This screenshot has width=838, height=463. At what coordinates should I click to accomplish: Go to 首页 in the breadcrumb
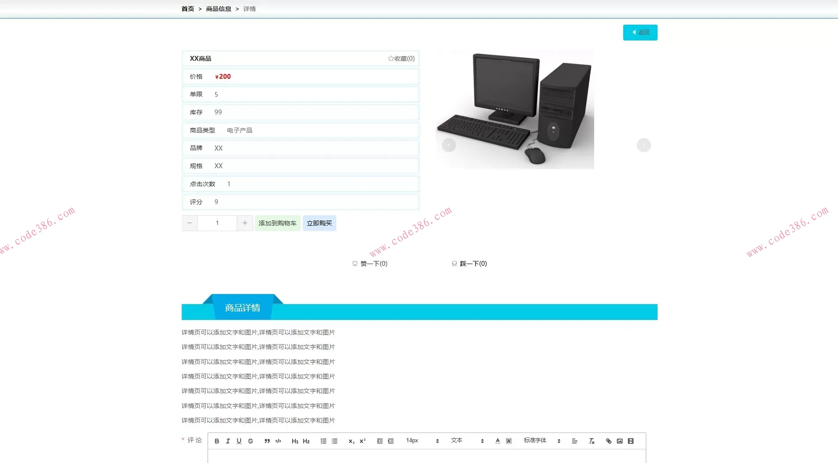tap(187, 8)
